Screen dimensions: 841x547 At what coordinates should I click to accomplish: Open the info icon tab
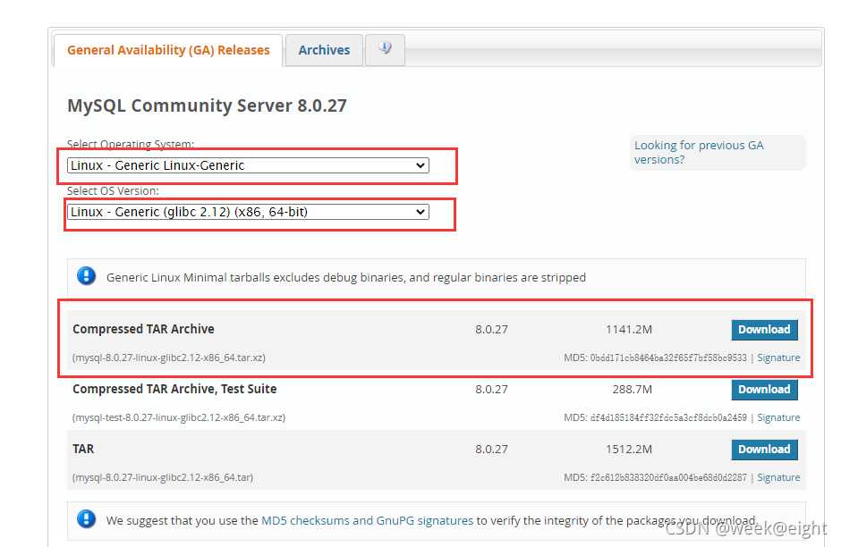pyautogui.click(x=385, y=49)
